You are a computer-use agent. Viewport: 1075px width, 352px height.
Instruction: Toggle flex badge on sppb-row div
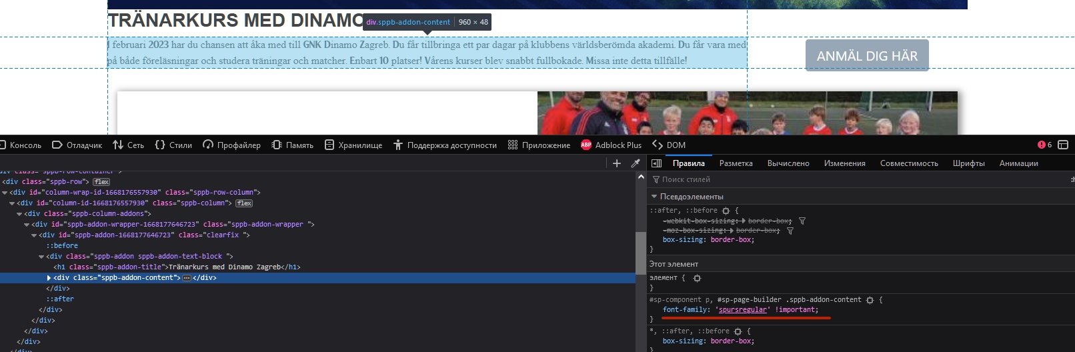pos(101,182)
